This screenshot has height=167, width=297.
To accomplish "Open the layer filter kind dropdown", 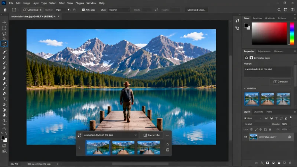I will (253, 118).
